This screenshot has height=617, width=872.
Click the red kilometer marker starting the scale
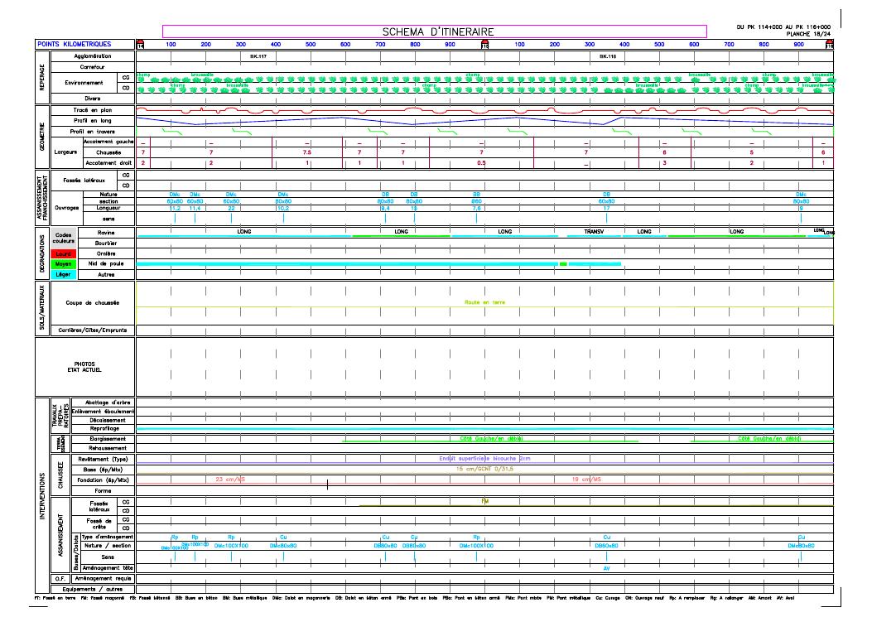(x=140, y=44)
